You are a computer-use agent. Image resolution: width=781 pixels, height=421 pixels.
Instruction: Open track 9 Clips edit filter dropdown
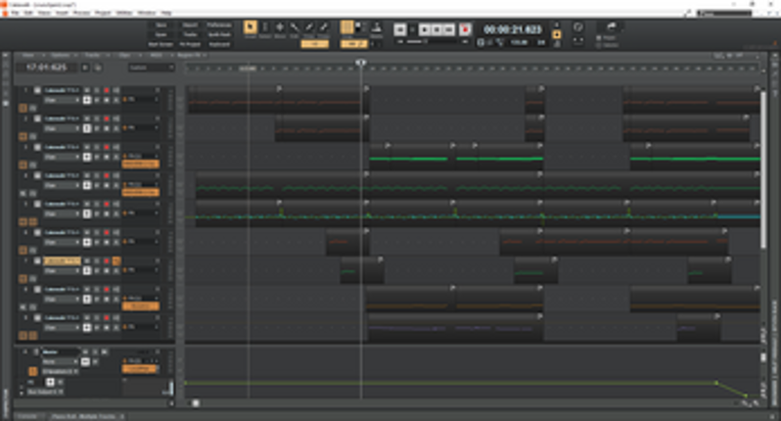pos(62,327)
